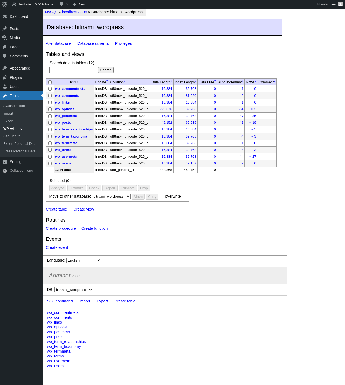Enable the overwrite checkbox
The width and height of the screenshot is (345, 385).
[162, 197]
